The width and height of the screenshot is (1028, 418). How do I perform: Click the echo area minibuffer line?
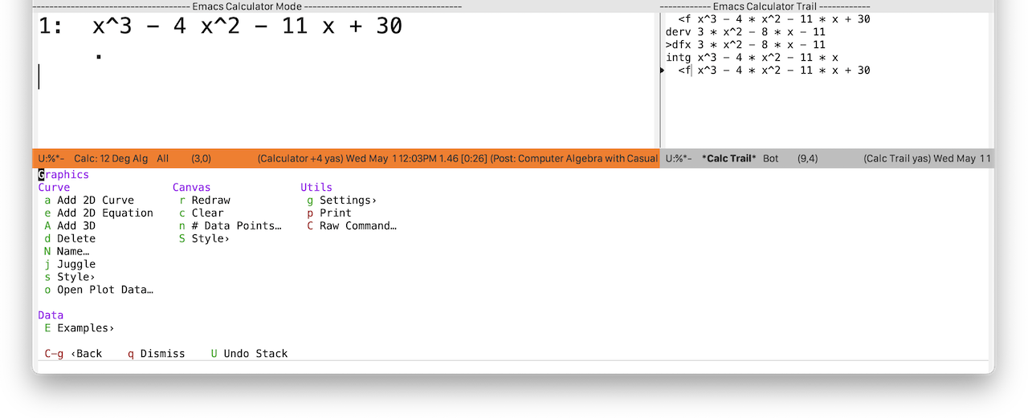(513, 367)
